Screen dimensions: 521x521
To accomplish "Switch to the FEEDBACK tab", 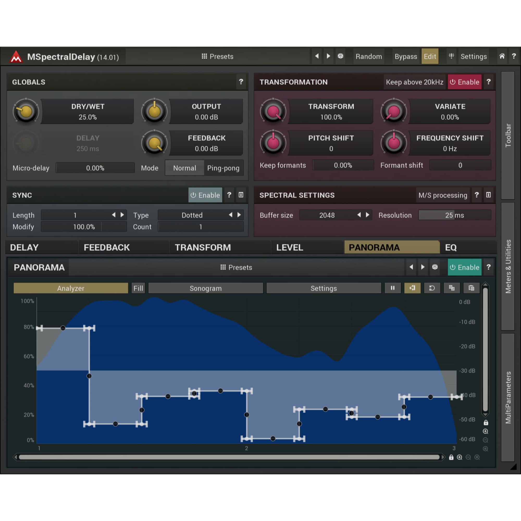I will coord(124,247).
